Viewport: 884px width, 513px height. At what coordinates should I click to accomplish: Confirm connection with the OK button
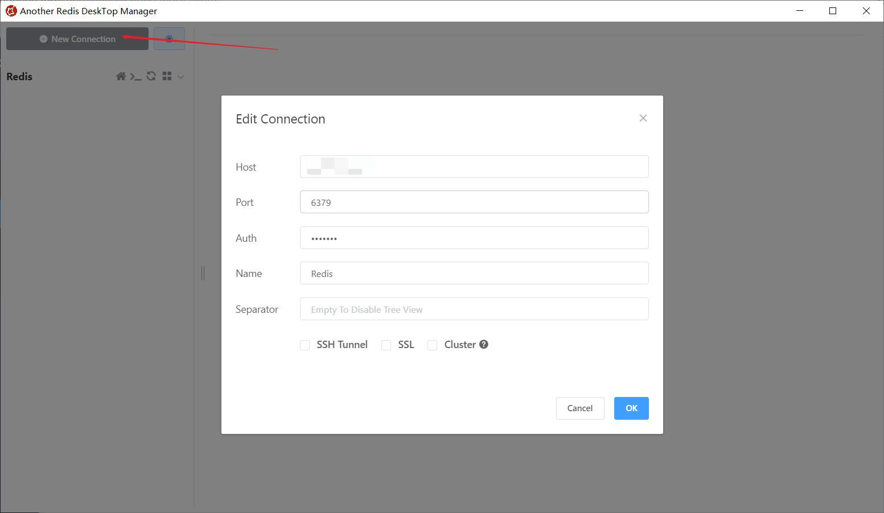(631, 408)
